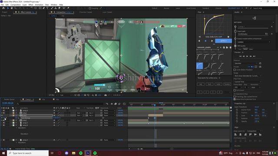Open the Animation menu
The image size is (278, 156).
tap(39, 5)
